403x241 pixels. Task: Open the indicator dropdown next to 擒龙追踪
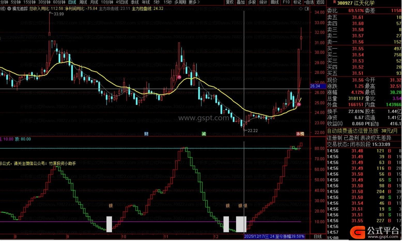pos(9,9)
